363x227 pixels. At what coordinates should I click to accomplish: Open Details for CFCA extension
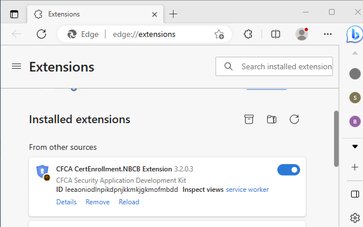[x=66, y=202]
